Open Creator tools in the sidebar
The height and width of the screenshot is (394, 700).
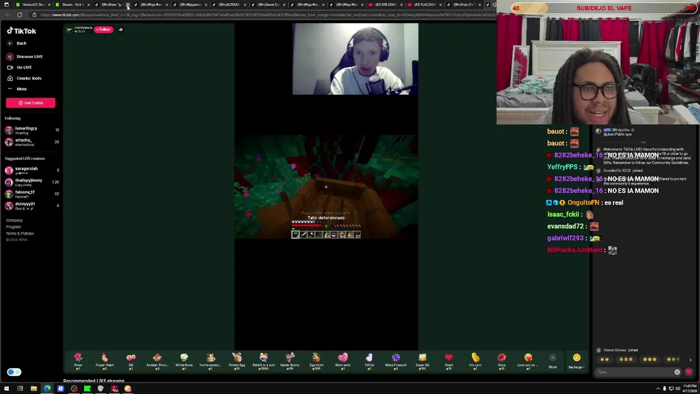point(24,78)
